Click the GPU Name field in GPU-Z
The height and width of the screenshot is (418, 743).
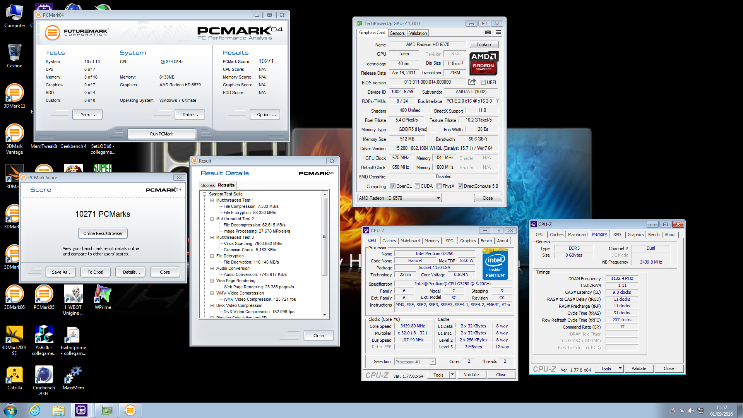(x=428, y=45)
